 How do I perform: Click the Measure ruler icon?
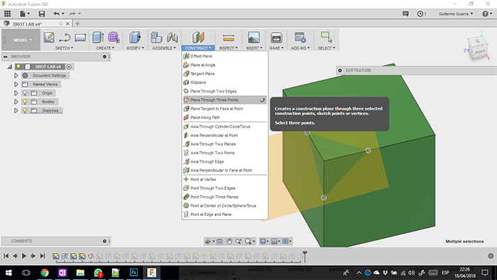pyautogui.click(x=228, y=38)
